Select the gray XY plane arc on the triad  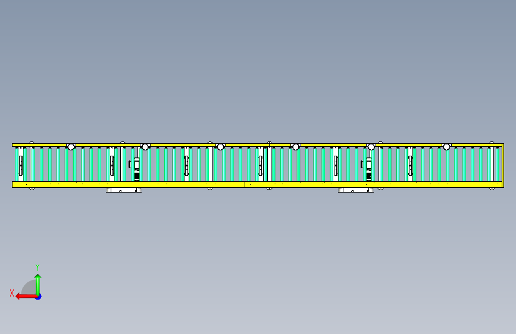[29, 287]
